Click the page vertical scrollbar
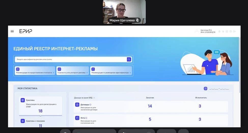Screen dimensions: 248x133 point(240,65)
